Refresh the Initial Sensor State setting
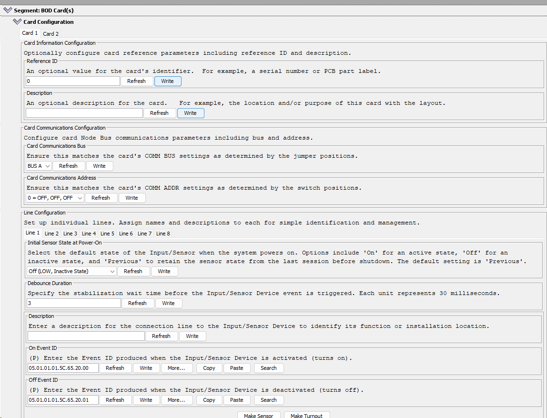 coord(133,272)
